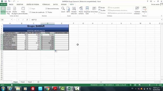Select the OBSERVACIONES header cell
This screenshot has width=163, height=91.
[x=62, y=33]
